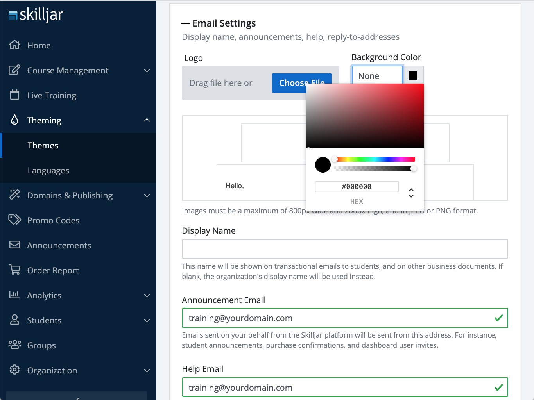Click the Students person icon
Screen dimensions: 534x400
(14, 320)
